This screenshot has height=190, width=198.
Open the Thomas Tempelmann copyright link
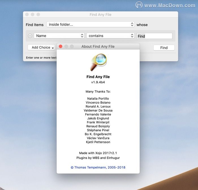point(98,167)
